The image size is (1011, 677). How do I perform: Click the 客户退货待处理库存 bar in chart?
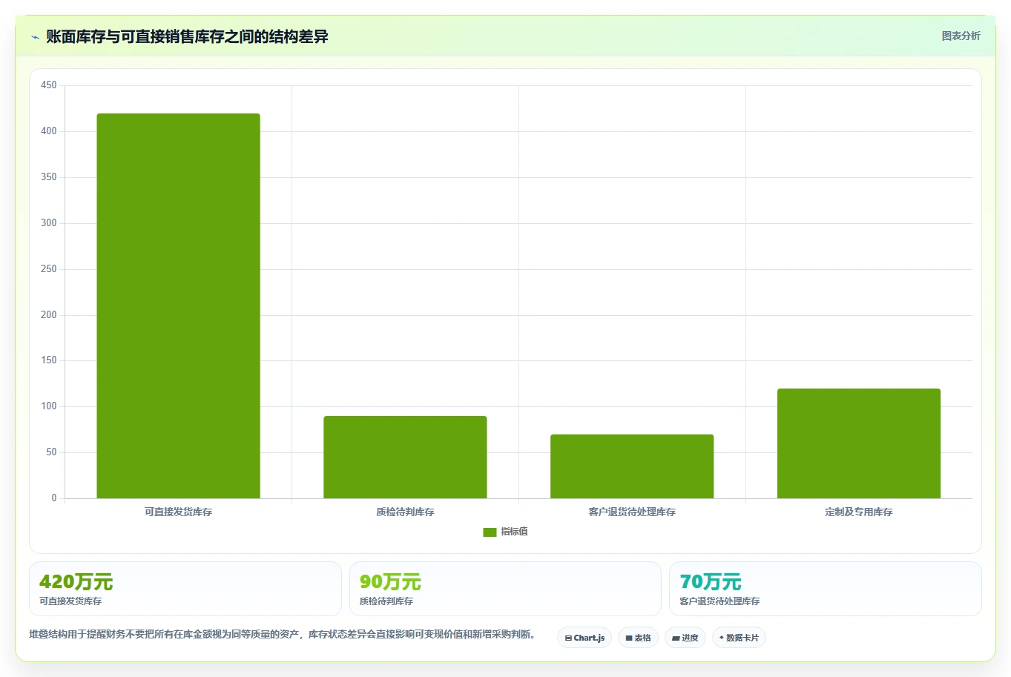(632, 466)
